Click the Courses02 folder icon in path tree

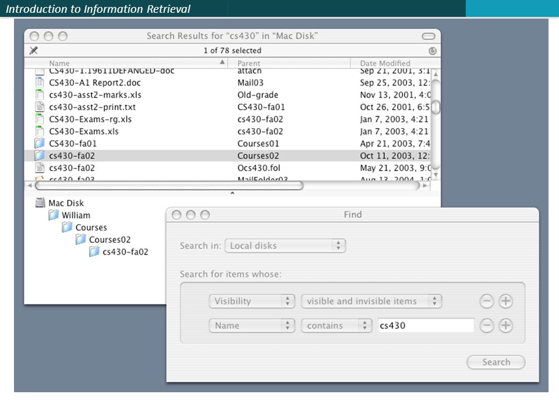tap(81, 239)
